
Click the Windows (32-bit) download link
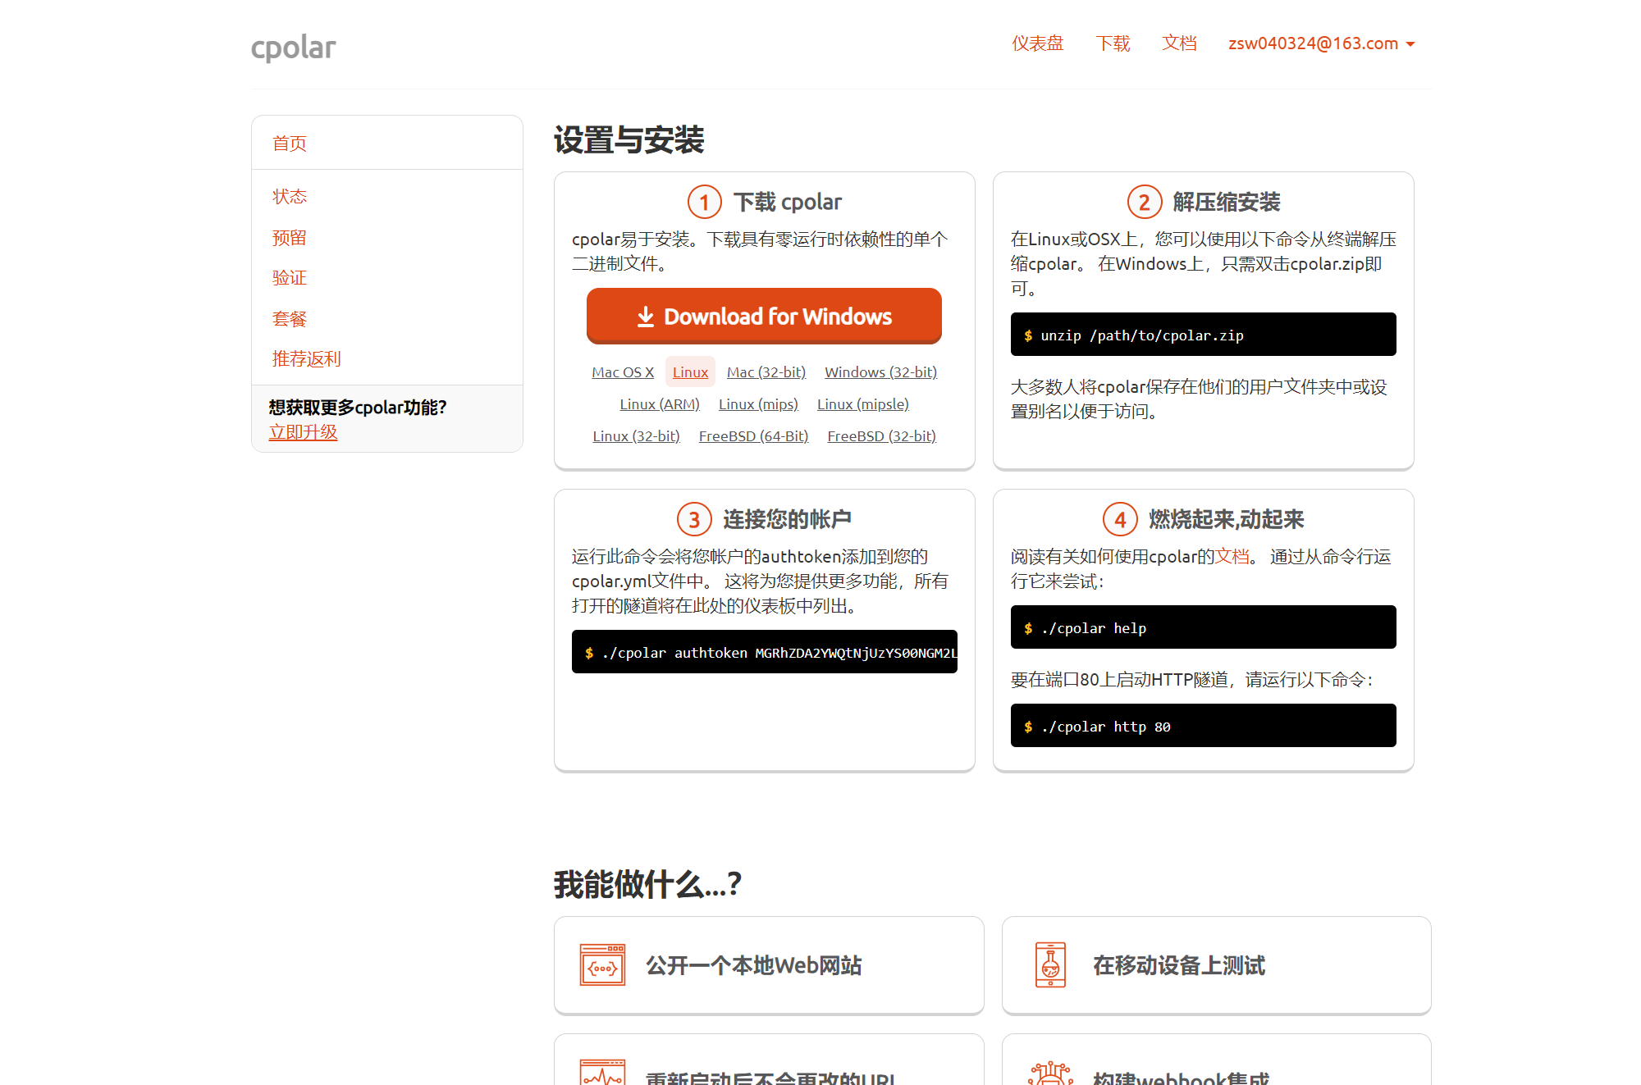click(880, 372)
